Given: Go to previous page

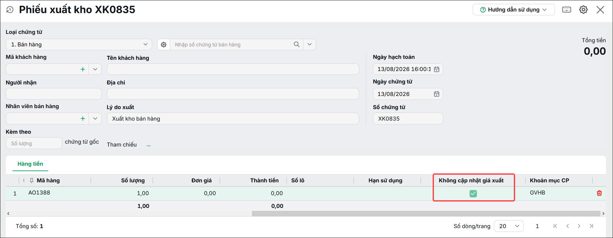Looking at the screenshot, I should [567, 226].
